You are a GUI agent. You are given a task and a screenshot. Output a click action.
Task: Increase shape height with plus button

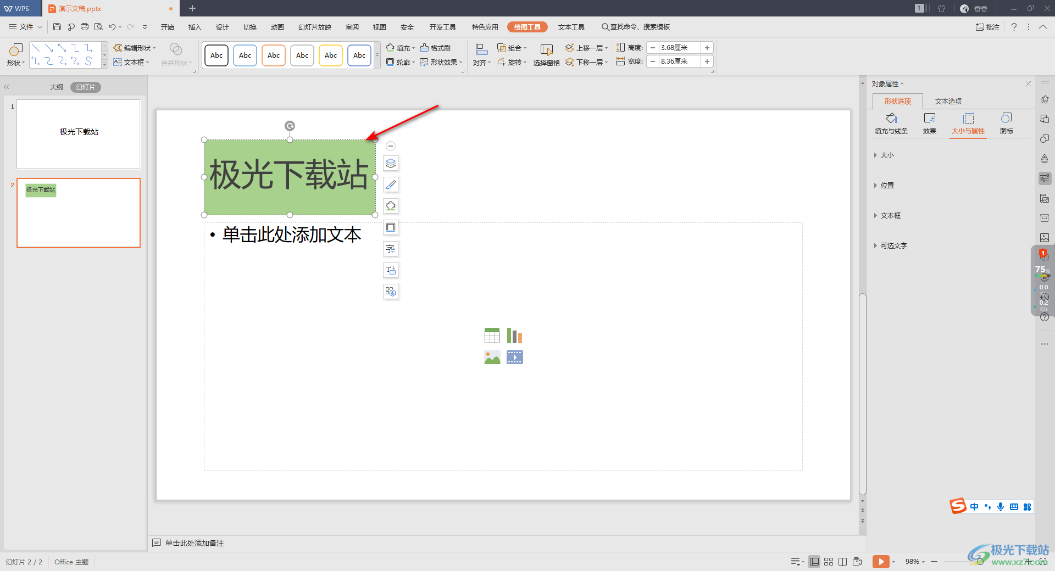coord(707,48)
